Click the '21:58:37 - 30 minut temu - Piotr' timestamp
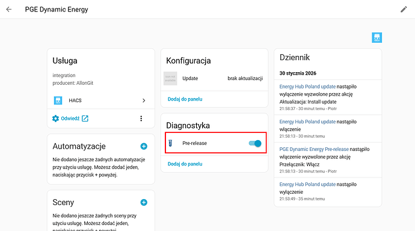415x231 pixels. pyautogui.click(x=308, y=109)
